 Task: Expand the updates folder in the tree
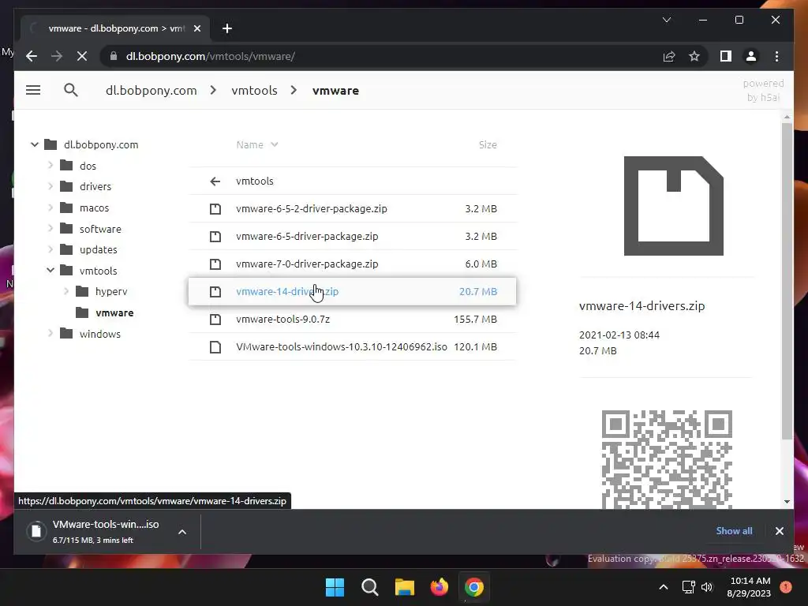pos(50,249)
